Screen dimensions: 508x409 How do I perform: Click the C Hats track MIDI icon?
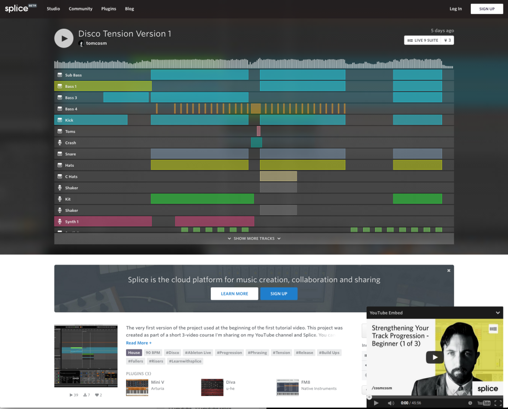[x=60, y=176]
